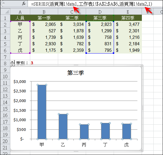
Task: Click the cell with value 3,477
Action: point(128,24)
